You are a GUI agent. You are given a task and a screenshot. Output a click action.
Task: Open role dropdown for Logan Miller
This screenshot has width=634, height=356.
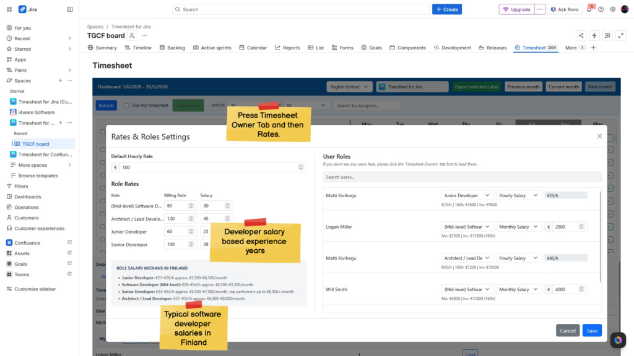(x=467, y=227)
